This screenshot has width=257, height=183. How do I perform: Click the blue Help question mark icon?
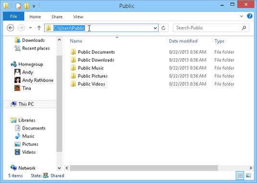(x=250, y=16)
